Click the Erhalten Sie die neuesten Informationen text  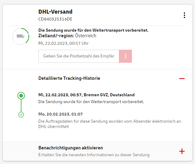[x=94, y=155]
